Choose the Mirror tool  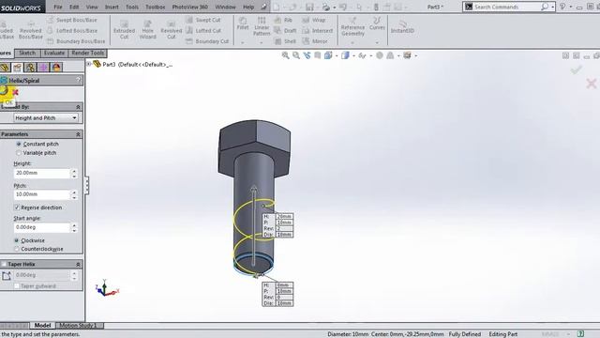(315, 41)
